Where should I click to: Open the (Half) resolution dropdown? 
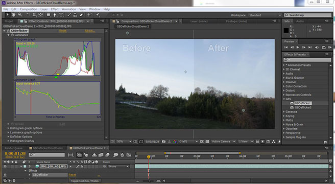click(188, 142)
